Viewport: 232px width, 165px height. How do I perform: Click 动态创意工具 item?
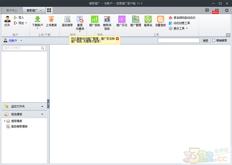tap(179, 23)
